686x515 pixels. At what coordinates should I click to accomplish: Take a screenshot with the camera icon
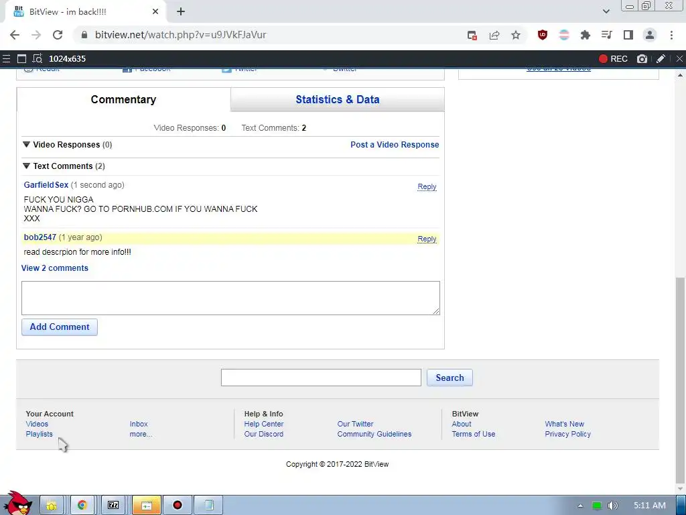[x=642, y=59]
